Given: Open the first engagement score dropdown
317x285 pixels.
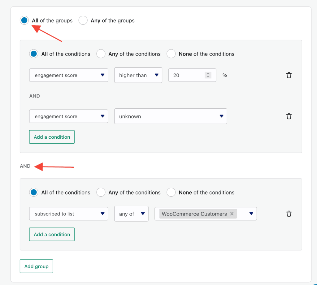Looking at the screenshot, I should pyautogui.click(x=68, y=75).
